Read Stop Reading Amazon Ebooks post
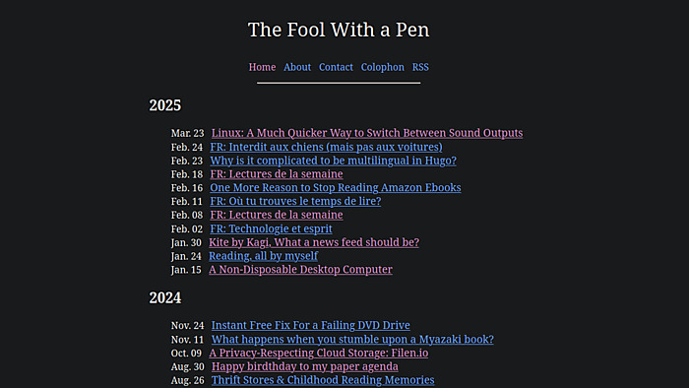The width and height of the screenshot is (689, 388). [336, 188]
